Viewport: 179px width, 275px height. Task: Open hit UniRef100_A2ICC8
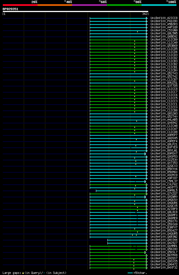(x=164, y=18)
